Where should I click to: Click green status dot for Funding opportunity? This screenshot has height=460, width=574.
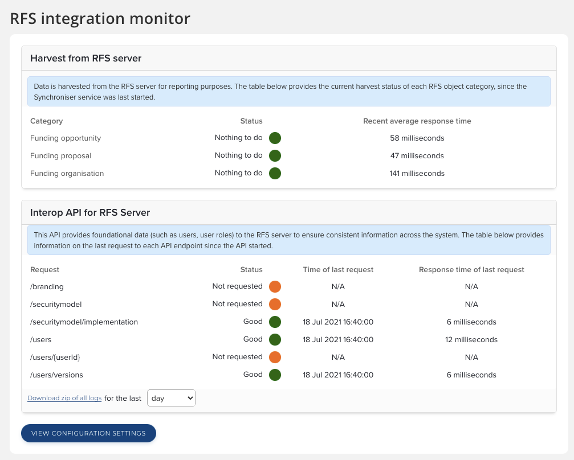pos(275,138)
